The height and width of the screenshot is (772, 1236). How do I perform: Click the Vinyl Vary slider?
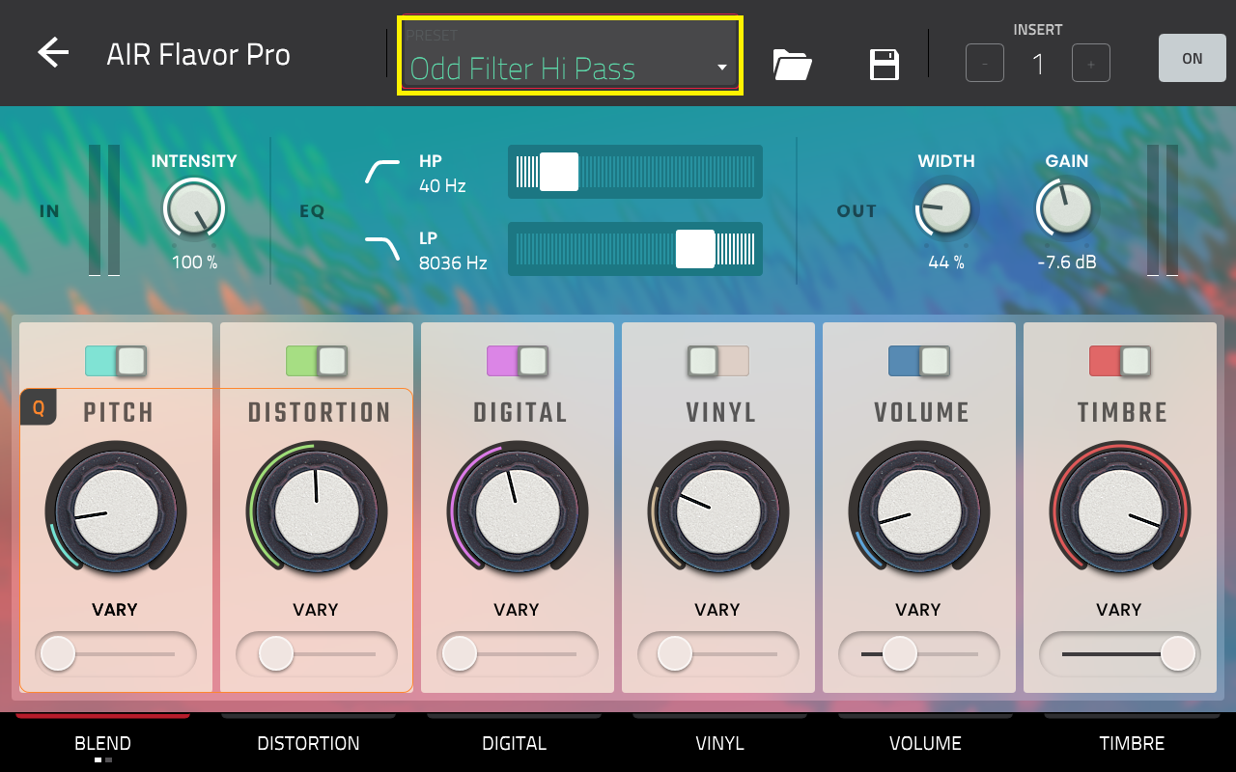(x=718, y=654)
